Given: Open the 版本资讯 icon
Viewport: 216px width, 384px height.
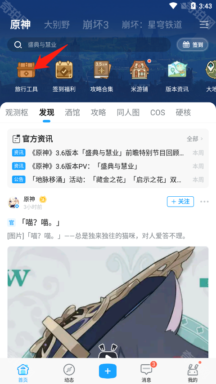Looking at the screenshot, I should [177, 70].
